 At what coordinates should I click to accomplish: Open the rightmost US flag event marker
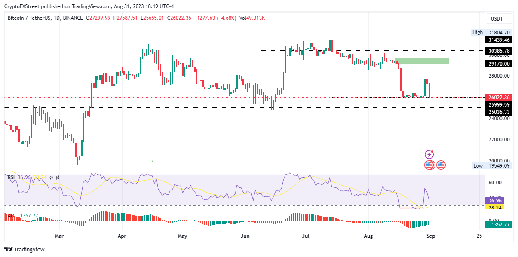[x=441, y=165]
